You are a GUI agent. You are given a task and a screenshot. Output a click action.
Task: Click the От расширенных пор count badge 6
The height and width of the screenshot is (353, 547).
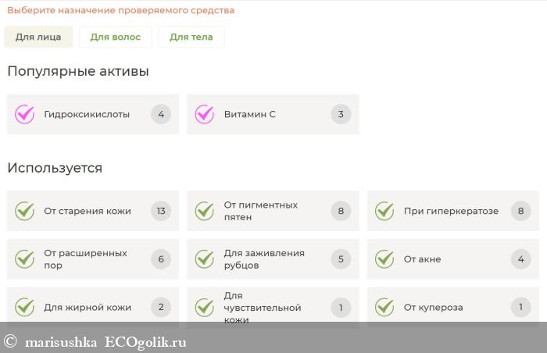161,259
